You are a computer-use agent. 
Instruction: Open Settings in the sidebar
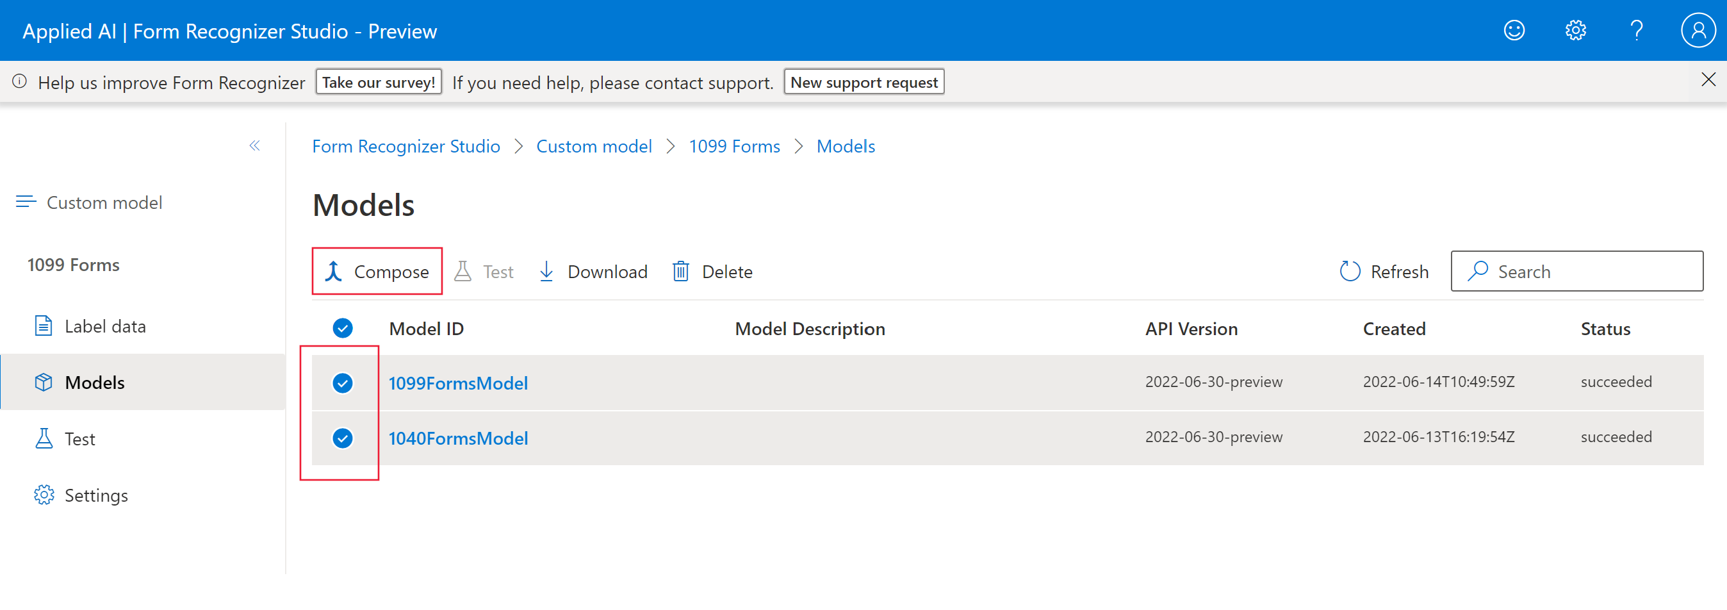143,495
